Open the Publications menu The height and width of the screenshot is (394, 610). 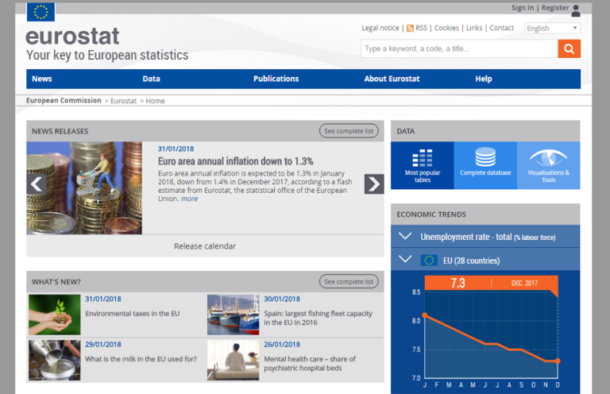(x=276, y=79)
